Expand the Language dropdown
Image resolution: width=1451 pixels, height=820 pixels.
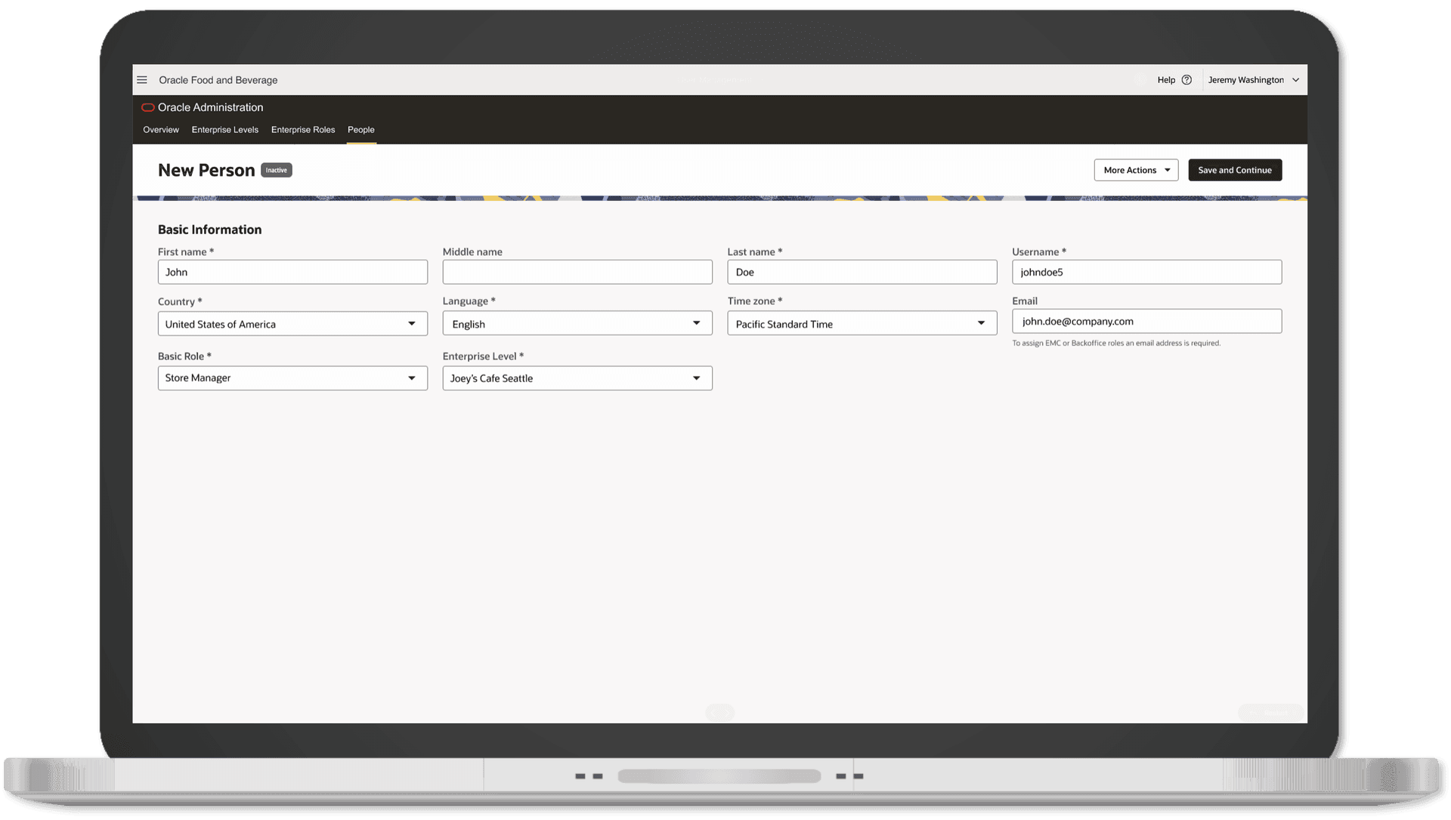click(577, 324)
